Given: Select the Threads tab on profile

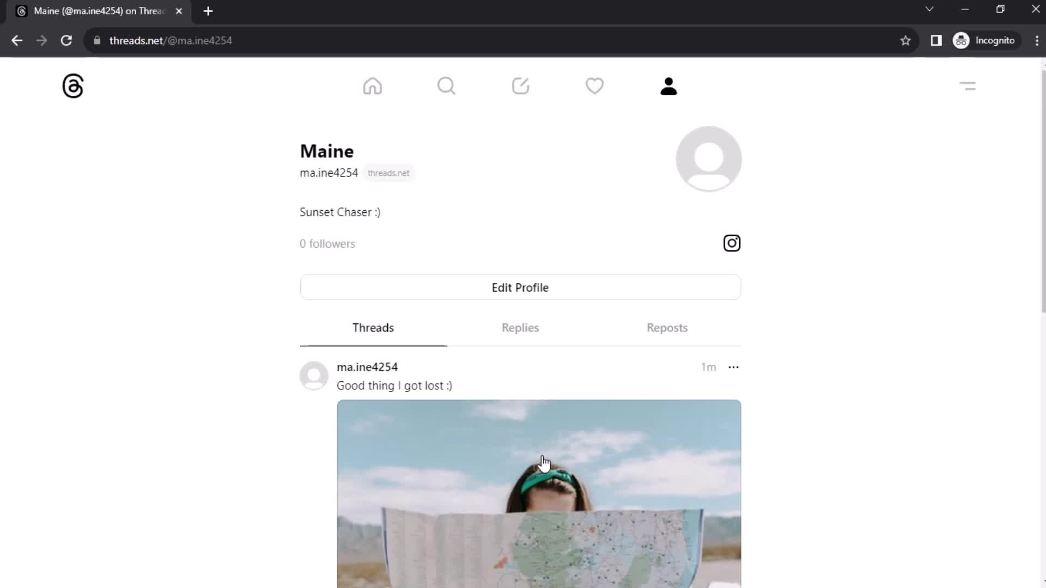Looking at the screenshot, I should pos(373,327).
